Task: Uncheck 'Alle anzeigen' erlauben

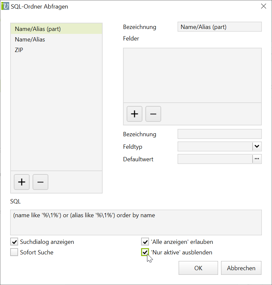Action: (145, 242)
